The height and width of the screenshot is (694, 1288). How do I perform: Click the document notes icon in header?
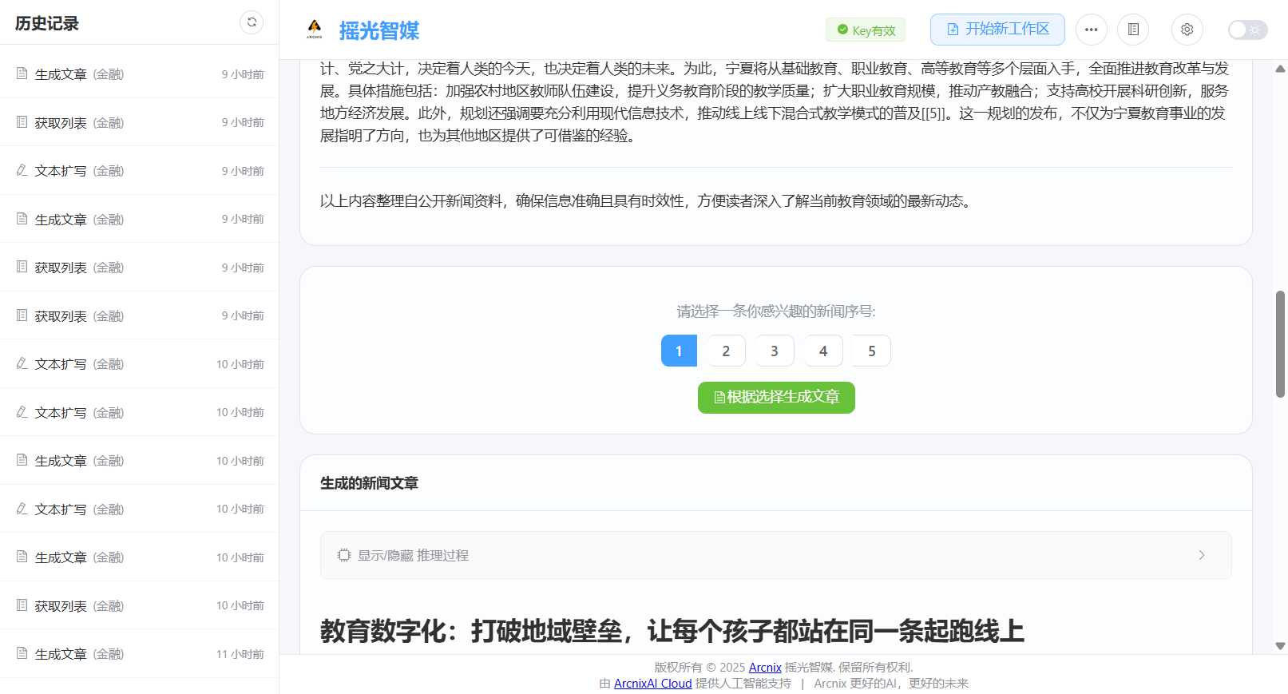(1132, 30)
